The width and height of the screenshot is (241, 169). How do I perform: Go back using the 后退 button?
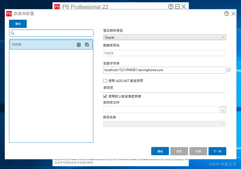[x=198, y=151]
